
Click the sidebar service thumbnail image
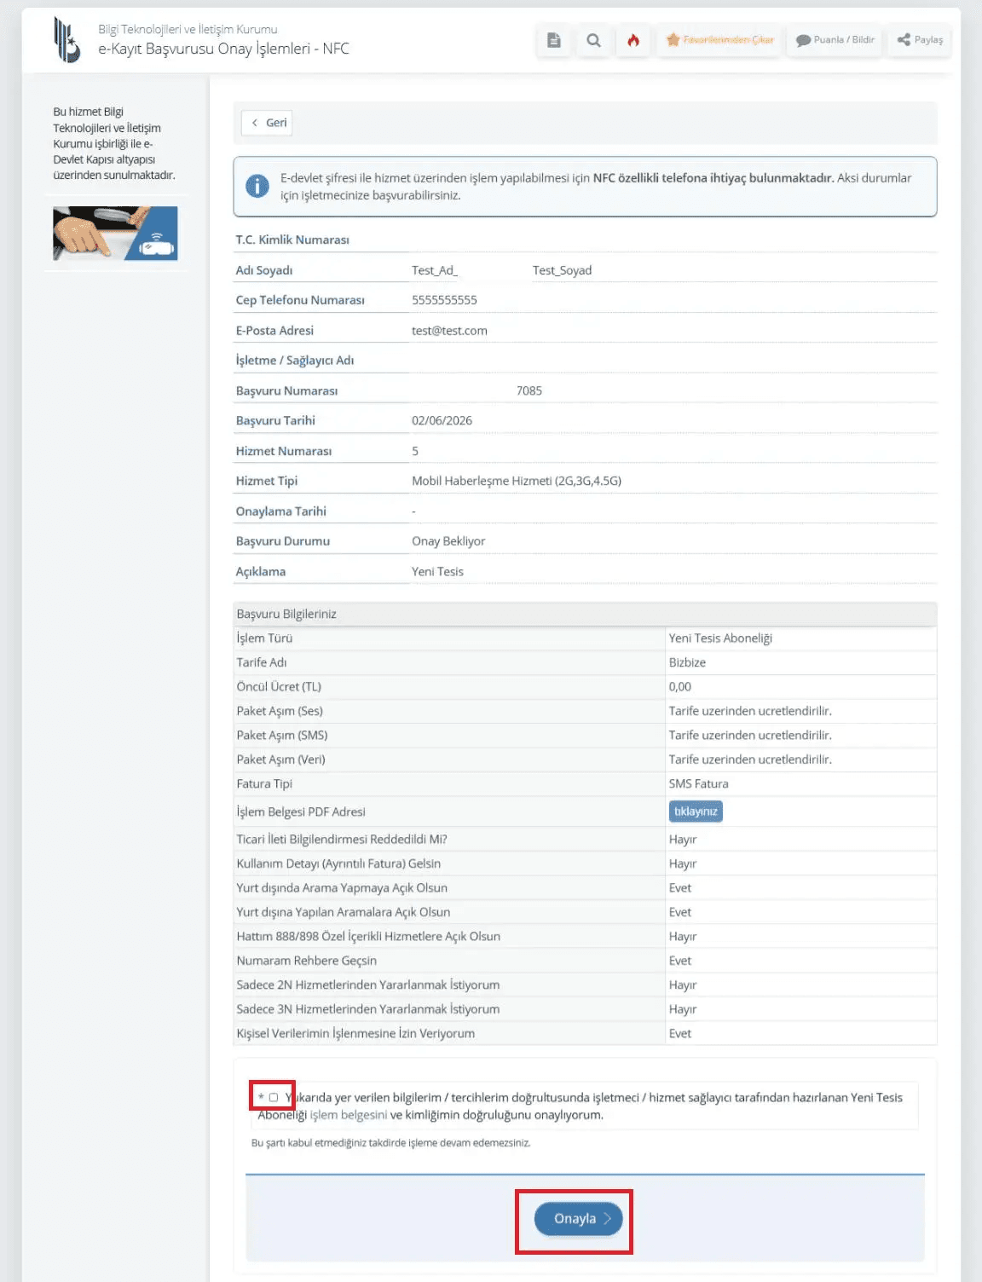pos(115,234)
